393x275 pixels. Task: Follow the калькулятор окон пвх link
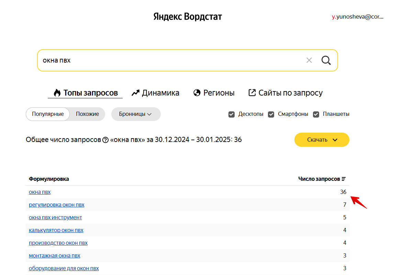(56, 230)
